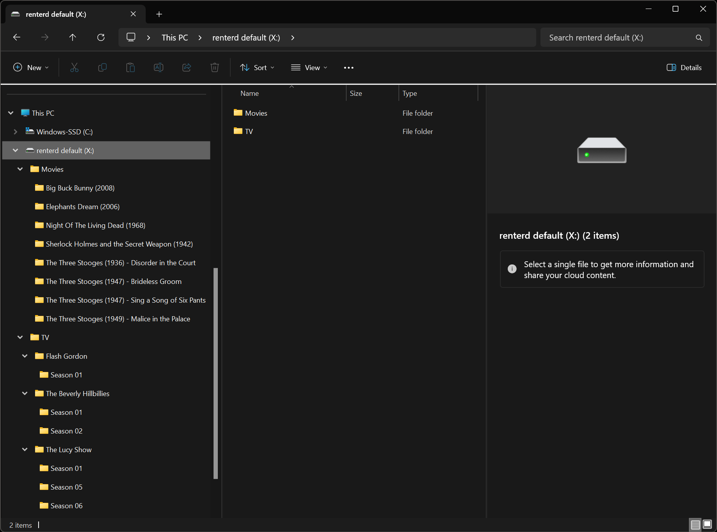Click This PC in the address bar
This screenshot has height=532, width=717.
pyautogui.click(x=175, y=38)
